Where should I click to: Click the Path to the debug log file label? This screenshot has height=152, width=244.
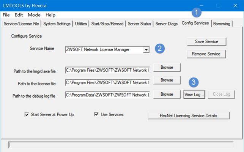[x=34, y=96]
